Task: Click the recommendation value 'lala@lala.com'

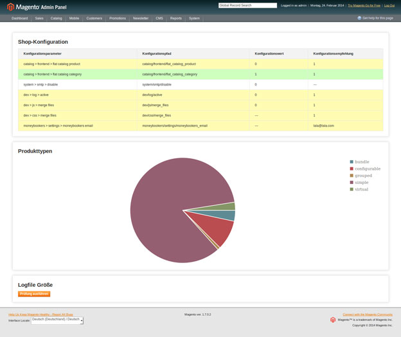Action: point(323,125)
